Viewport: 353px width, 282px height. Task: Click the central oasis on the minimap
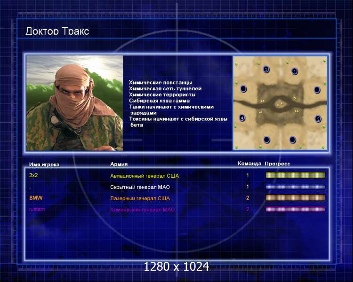280,104
